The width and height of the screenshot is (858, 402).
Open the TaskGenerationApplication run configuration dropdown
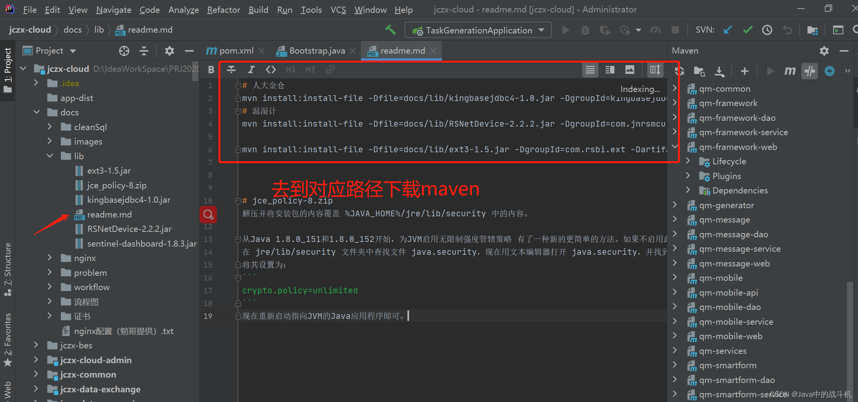tap(478, 30)
